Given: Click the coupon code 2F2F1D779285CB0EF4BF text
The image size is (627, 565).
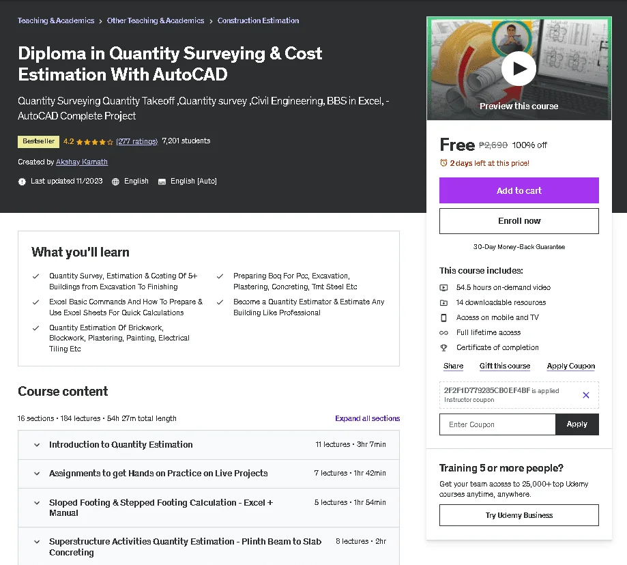Looking at the screenshot, I should point(486,390).
